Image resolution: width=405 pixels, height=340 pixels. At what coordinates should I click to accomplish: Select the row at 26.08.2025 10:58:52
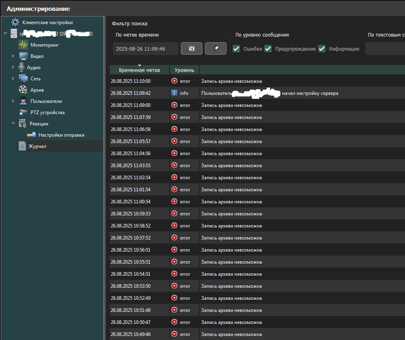point(257,225)
